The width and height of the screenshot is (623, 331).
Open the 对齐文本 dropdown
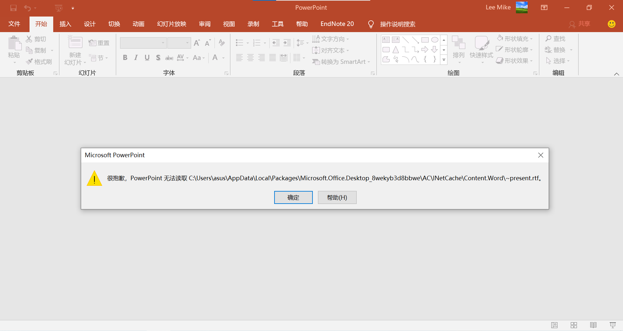[x=331, y=50]
